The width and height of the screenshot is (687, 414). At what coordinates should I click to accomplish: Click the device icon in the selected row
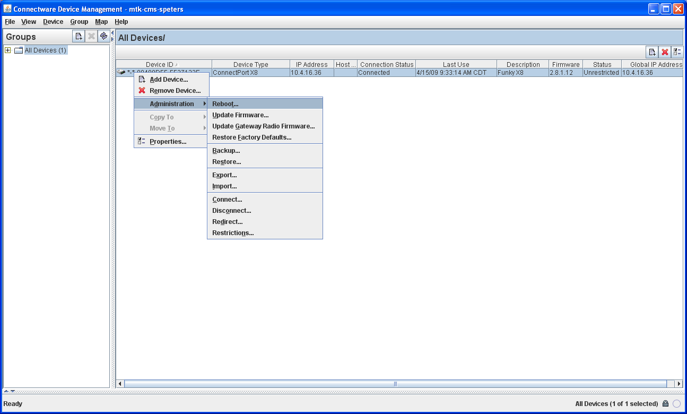pos(121,72)
